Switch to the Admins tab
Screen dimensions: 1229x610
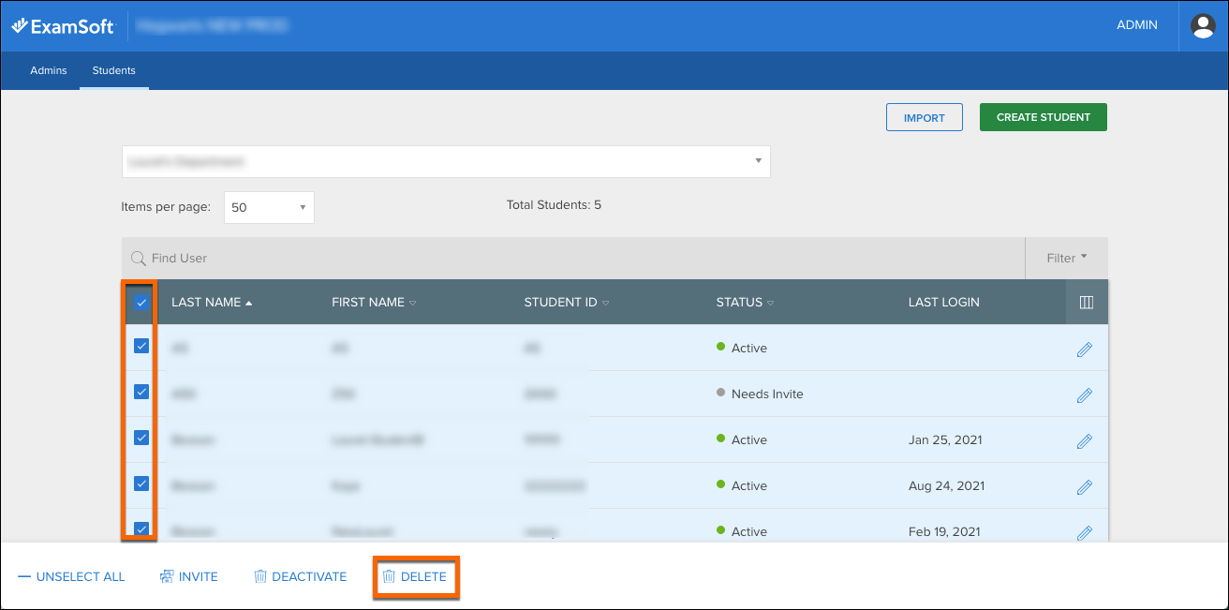pos(49,70)
